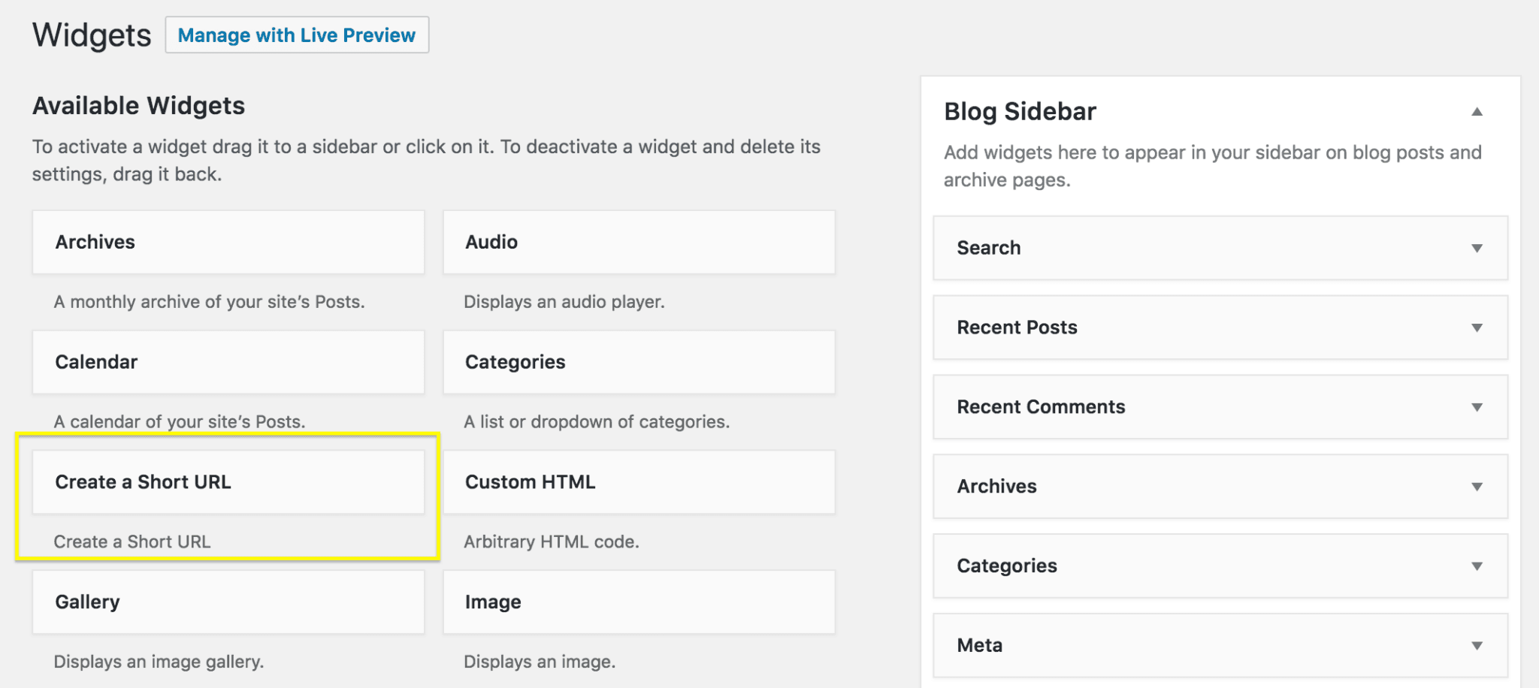Expand the Search widget settings
1539x688 pixels.
click(x=1478, y=248)
